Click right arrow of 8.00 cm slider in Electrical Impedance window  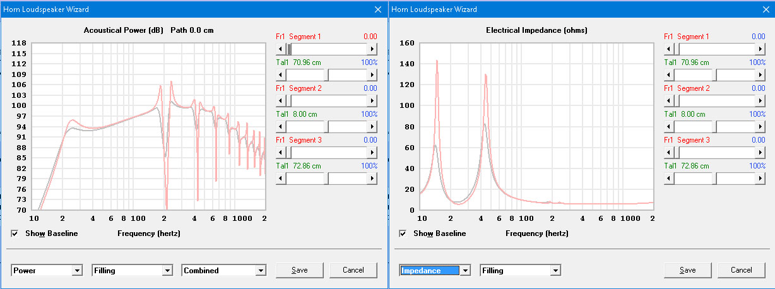760,126
